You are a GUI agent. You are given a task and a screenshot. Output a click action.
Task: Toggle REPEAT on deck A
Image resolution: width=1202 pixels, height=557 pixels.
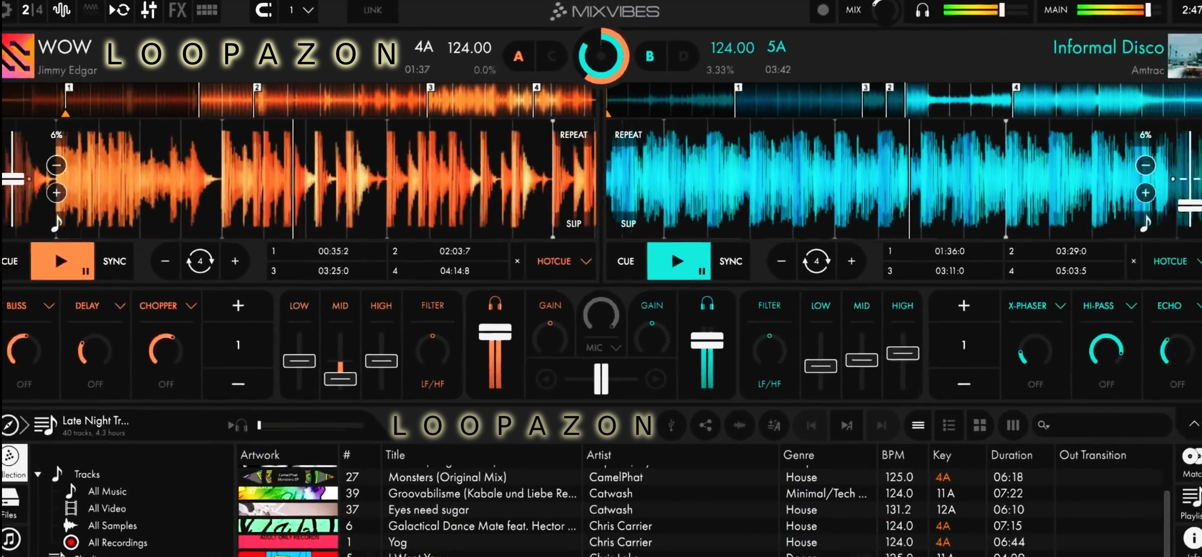point(573,135)
